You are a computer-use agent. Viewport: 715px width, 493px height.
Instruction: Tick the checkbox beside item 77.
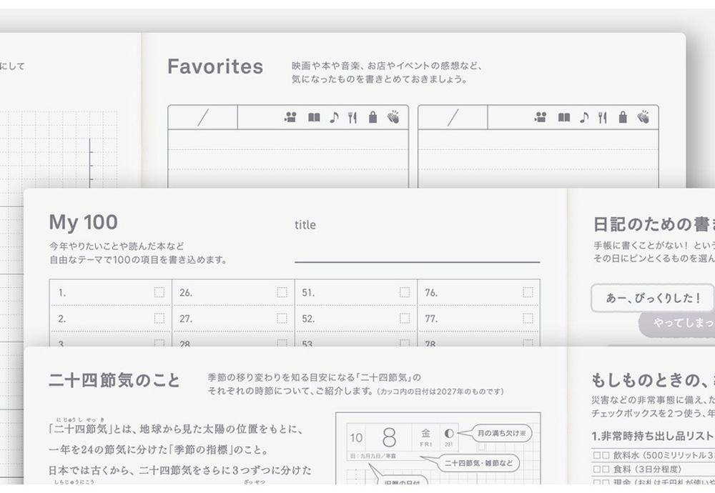coord(528,318)
